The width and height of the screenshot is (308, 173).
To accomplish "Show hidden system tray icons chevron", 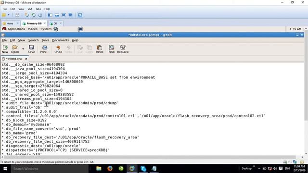I will 259,169.
